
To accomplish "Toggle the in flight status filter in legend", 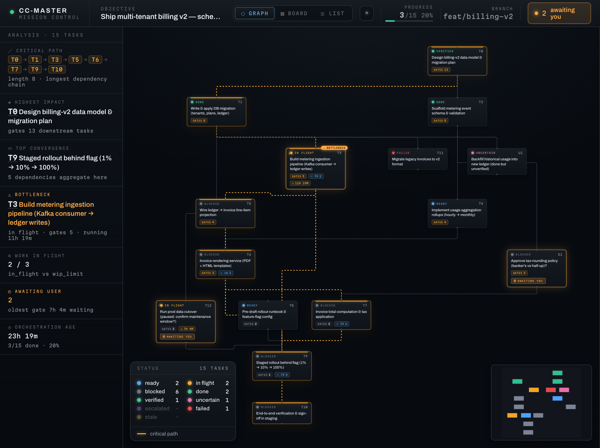I will (208, 383).
